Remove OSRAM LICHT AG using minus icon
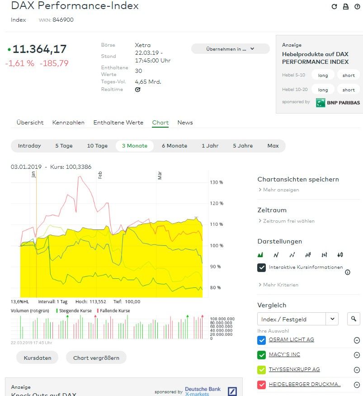The width and height of the screenshot is (363, 396). click(356, 340)
